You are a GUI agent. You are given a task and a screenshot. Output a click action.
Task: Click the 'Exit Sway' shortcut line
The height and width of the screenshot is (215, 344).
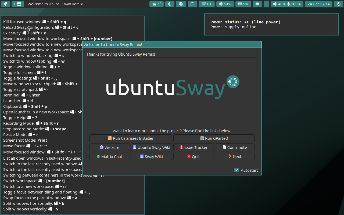(25, 33)
